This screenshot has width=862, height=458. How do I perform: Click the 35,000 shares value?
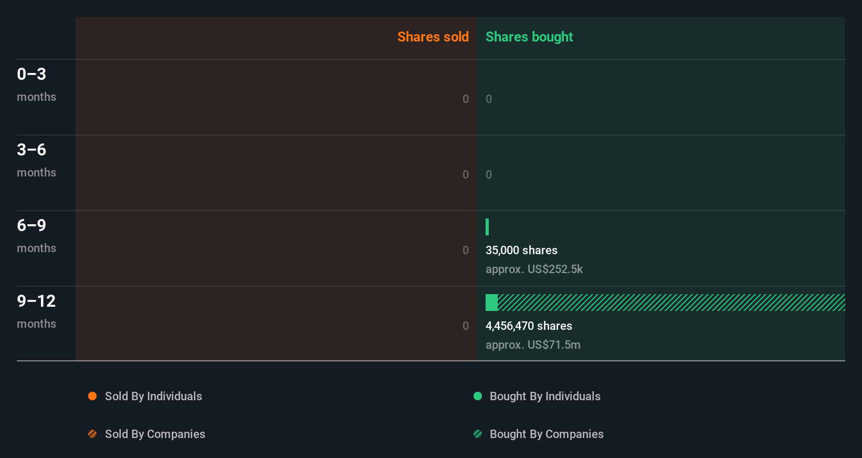[521, 251]
